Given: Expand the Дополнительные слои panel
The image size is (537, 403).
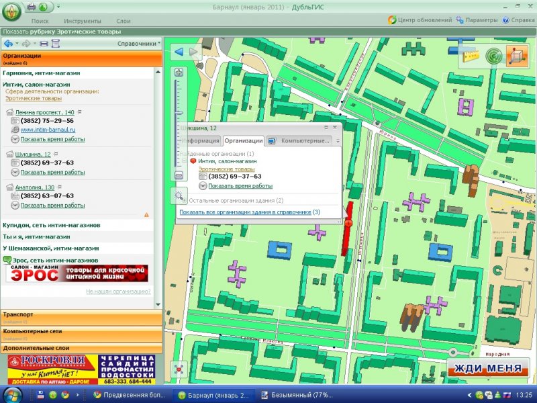Looking at the screenshot, I should 81,348.
